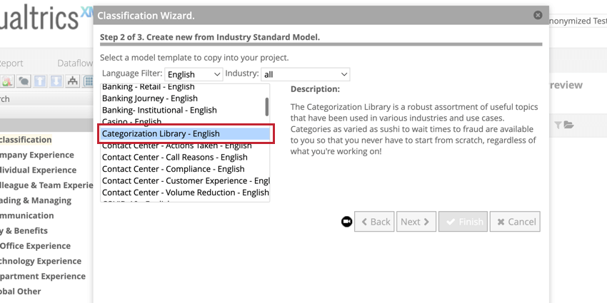Select the Pay & Benefits tree node

tap(24, 231)
